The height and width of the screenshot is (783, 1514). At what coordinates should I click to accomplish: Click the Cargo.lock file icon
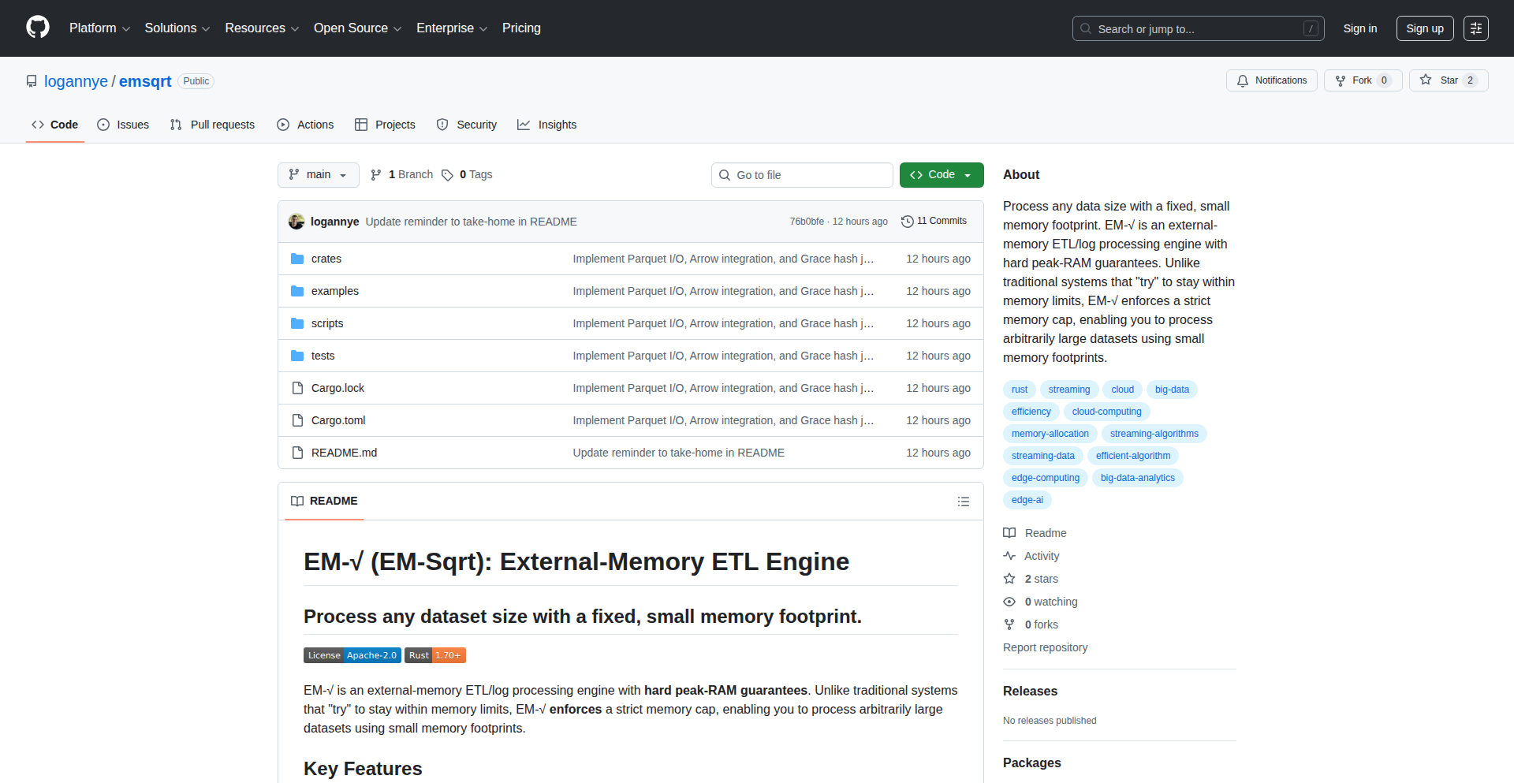tap(297, 387)
